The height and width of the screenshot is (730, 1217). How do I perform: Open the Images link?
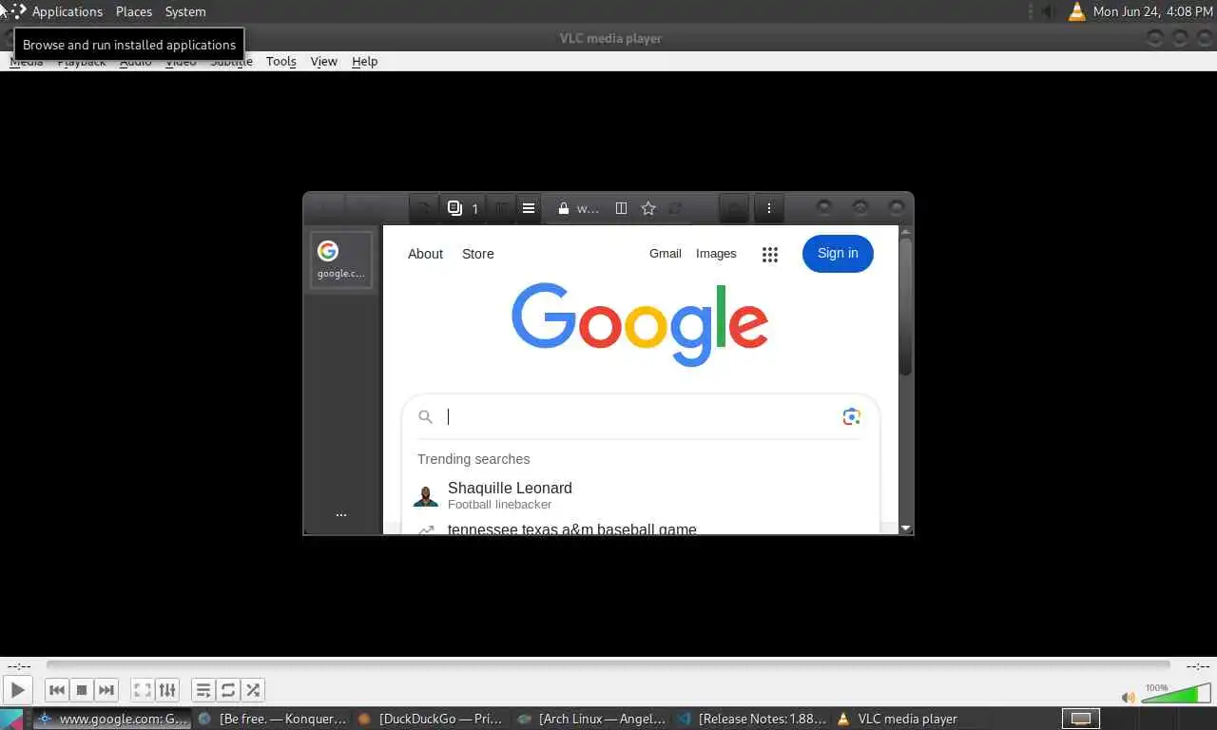tap(716, 254)
